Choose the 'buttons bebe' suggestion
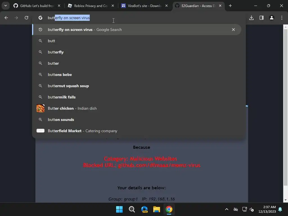The width and height of the screenshot is (288, 216). pos(137,75)
